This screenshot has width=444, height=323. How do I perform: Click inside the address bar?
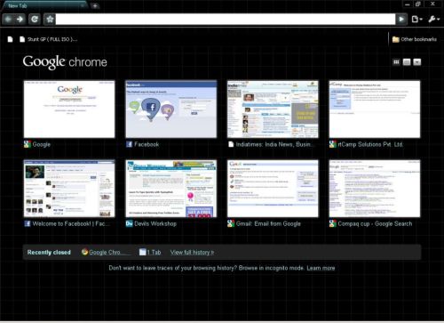[x=226, y=20]
